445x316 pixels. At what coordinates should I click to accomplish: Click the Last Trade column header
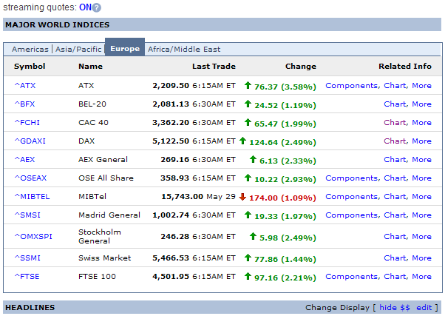(214, 66)
